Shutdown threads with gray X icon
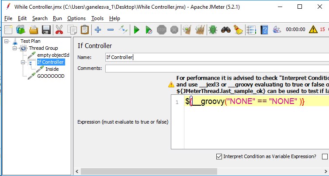This screenshot has height=176, width=329. coord(174,30)
